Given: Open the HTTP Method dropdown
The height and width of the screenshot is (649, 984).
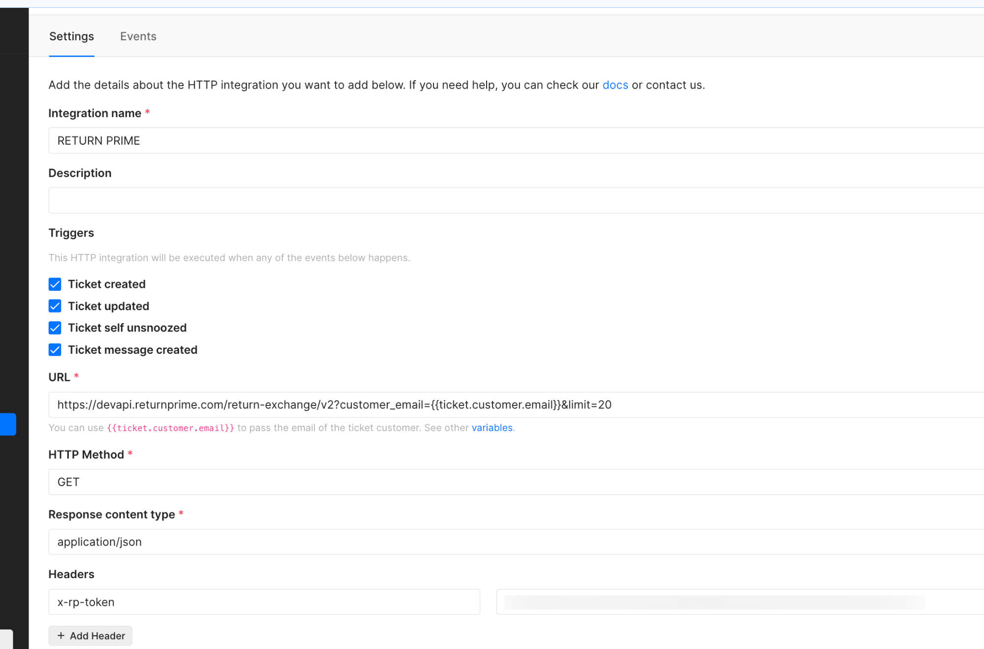Looking at the screenshot, I should pyautogui.click(x=492, y=482).
